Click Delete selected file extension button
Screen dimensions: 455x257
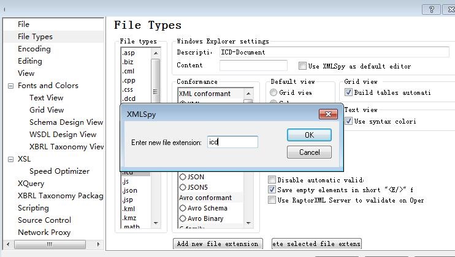click(x=316, y=244)
